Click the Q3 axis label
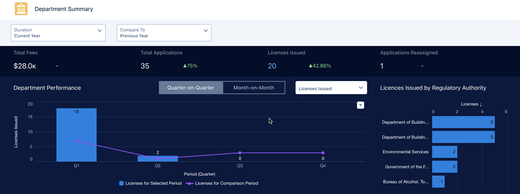The width and height of the screenshot is (520, 194). pyautogui.click(x=240, y=166)
